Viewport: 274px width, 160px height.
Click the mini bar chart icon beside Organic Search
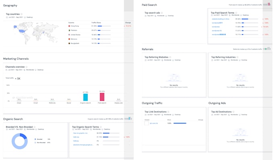pos(128,118)
